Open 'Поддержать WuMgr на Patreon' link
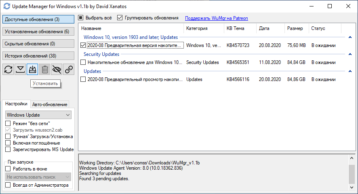 click(217, 18)
